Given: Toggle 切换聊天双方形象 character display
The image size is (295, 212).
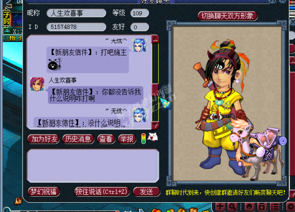Looking at the screenshot, I should [x=227, y=16].
